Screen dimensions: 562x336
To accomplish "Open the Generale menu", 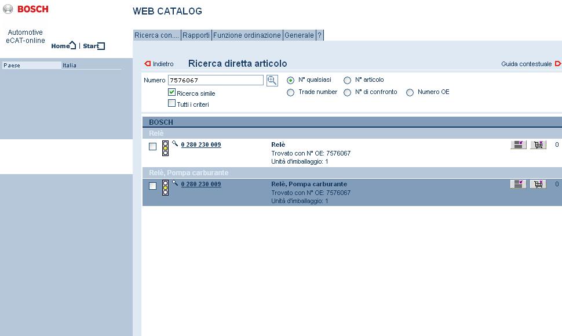I will (300, 35).
